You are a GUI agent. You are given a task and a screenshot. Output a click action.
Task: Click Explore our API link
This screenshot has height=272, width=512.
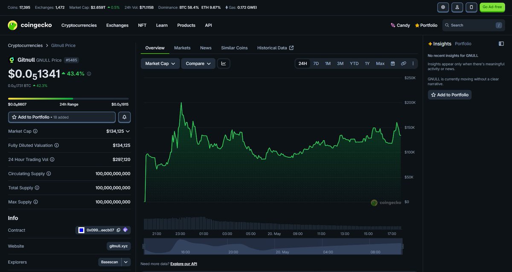[x=183, y=264]
